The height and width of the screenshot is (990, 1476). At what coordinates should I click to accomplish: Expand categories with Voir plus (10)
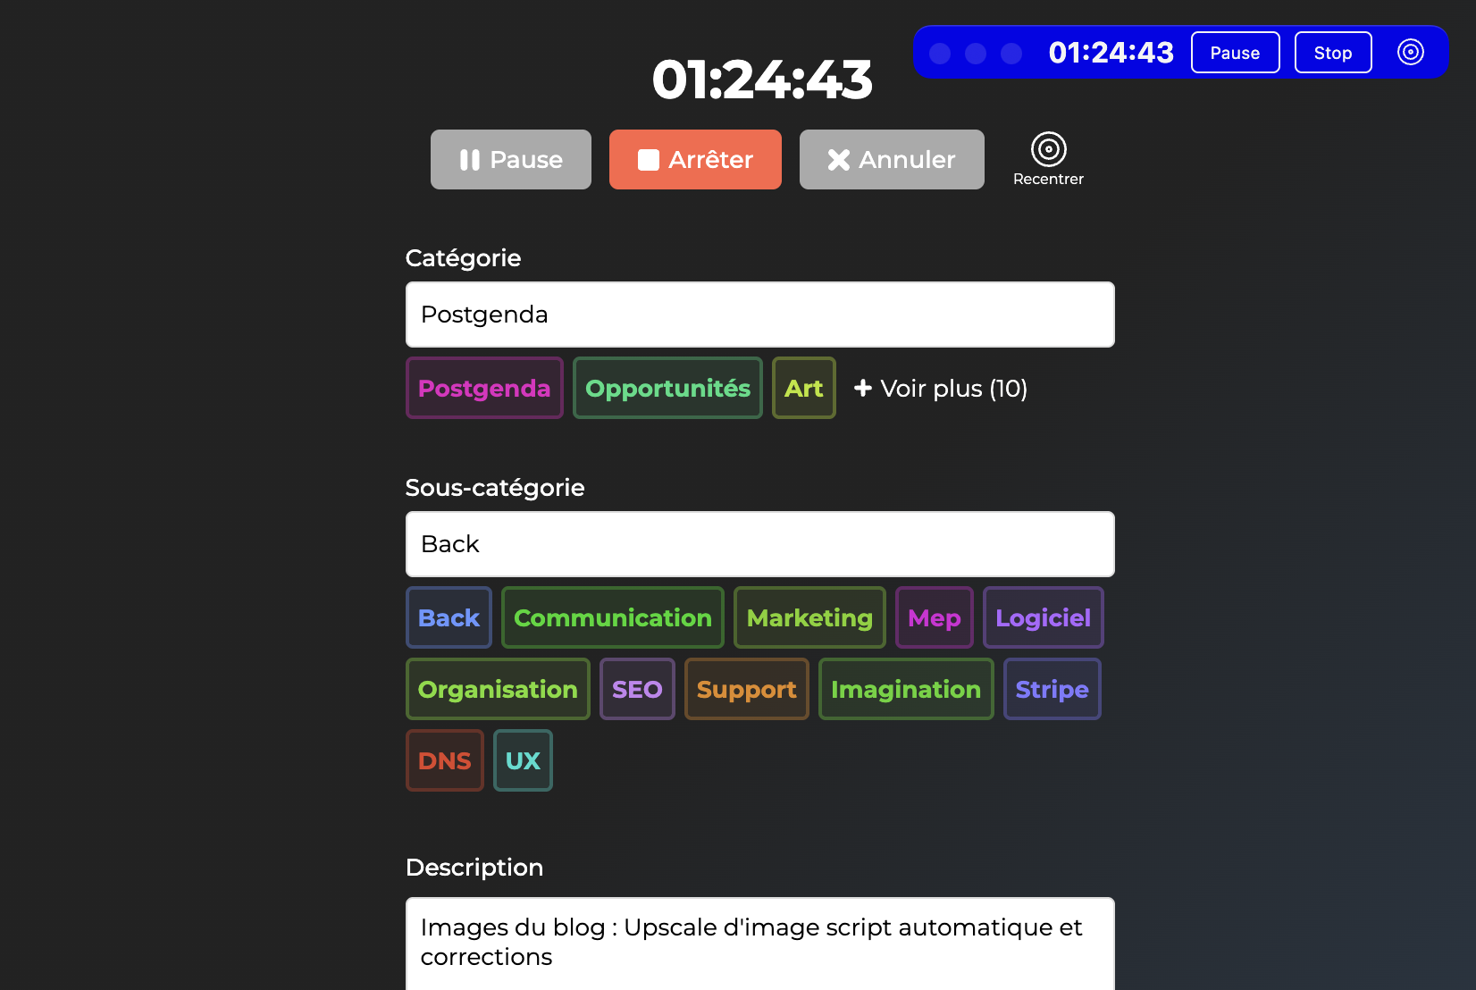pos(940,389)
